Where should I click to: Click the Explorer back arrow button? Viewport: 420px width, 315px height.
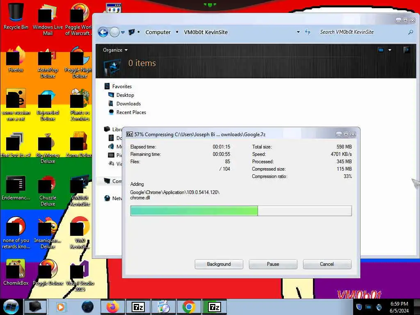point(103,32)
